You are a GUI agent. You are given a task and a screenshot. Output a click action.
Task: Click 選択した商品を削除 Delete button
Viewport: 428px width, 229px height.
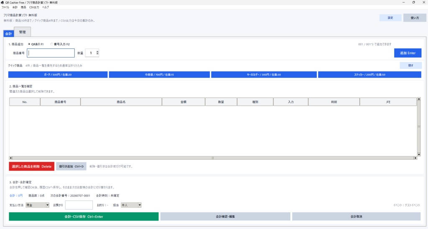[x=32, y=167]
